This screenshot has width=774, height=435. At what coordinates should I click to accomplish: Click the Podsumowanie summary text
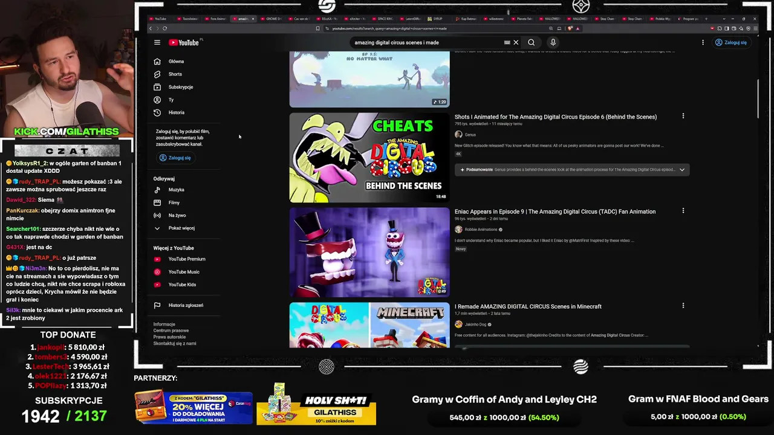tap(480, 170)
